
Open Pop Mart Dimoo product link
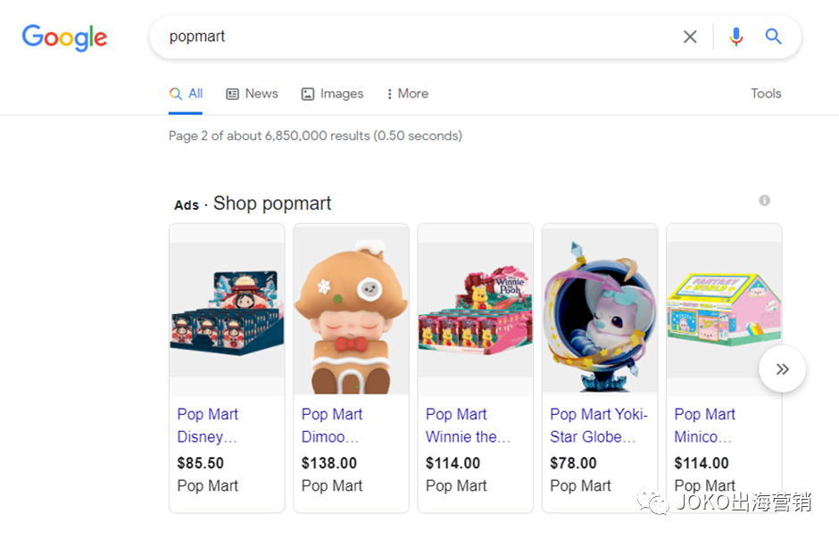coord(332,426)
